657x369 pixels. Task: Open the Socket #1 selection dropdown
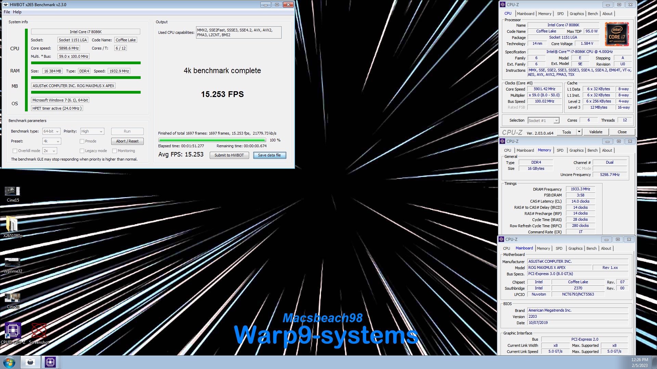pyautogui.click(x=543, y=120)
